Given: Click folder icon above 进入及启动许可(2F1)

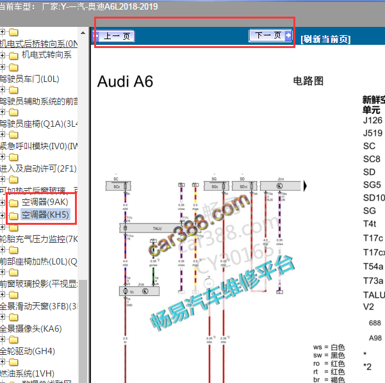Looking at the screenshot, I should click(13, 157).
